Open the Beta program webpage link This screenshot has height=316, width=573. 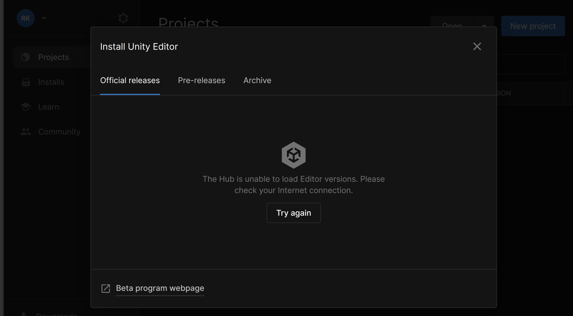tap(160, 288)
